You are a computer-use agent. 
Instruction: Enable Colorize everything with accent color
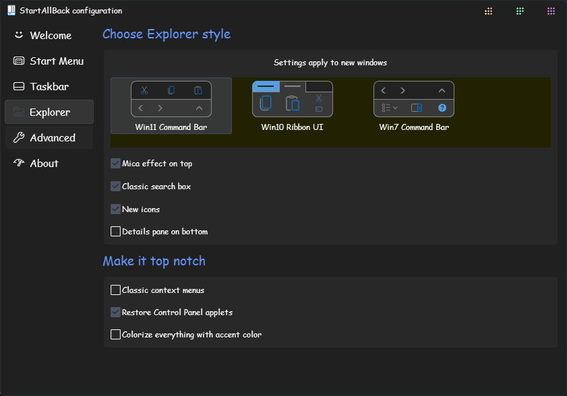click(115, 335)
